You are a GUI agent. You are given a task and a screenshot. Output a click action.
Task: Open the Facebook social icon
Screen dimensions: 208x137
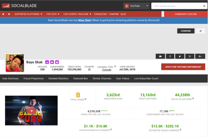170,56
